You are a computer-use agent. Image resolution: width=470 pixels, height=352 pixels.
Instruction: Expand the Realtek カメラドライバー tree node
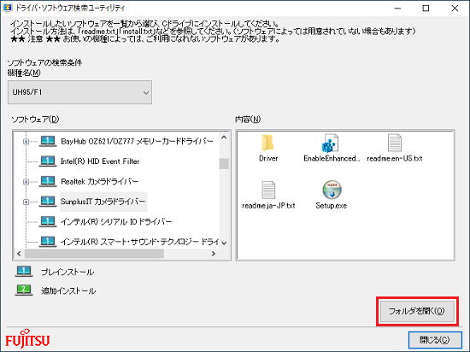coord(26,181)
